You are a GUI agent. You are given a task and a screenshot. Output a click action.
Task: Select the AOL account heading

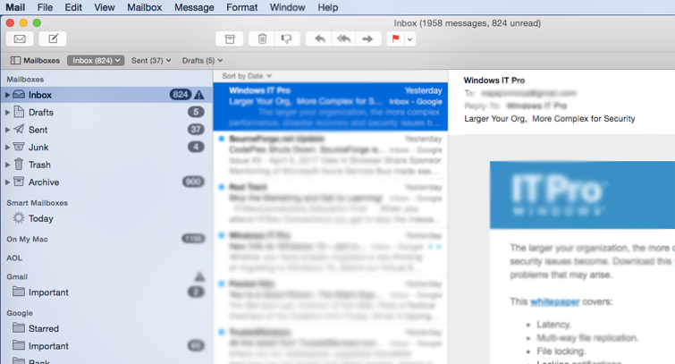[14, 258]
